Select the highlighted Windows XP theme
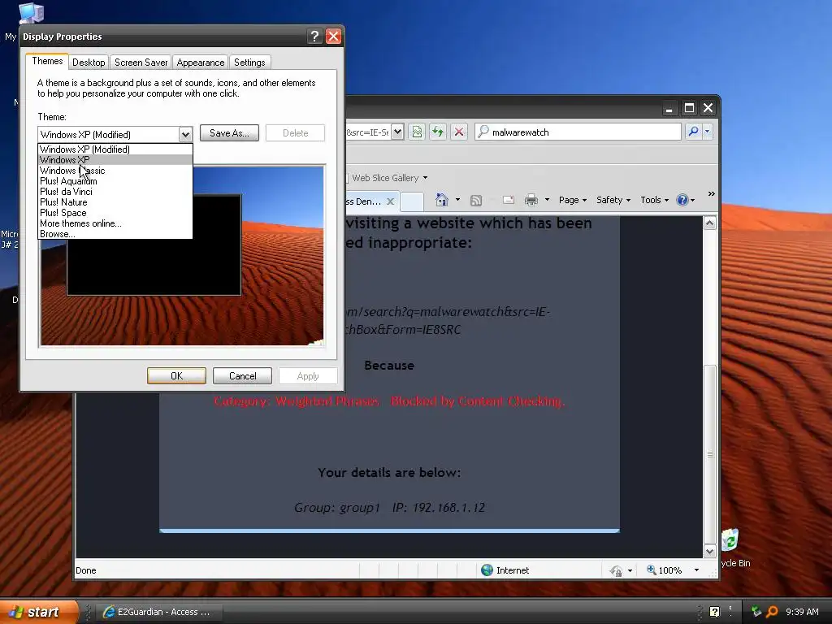 pyautogui.click(x=115, y=160)
